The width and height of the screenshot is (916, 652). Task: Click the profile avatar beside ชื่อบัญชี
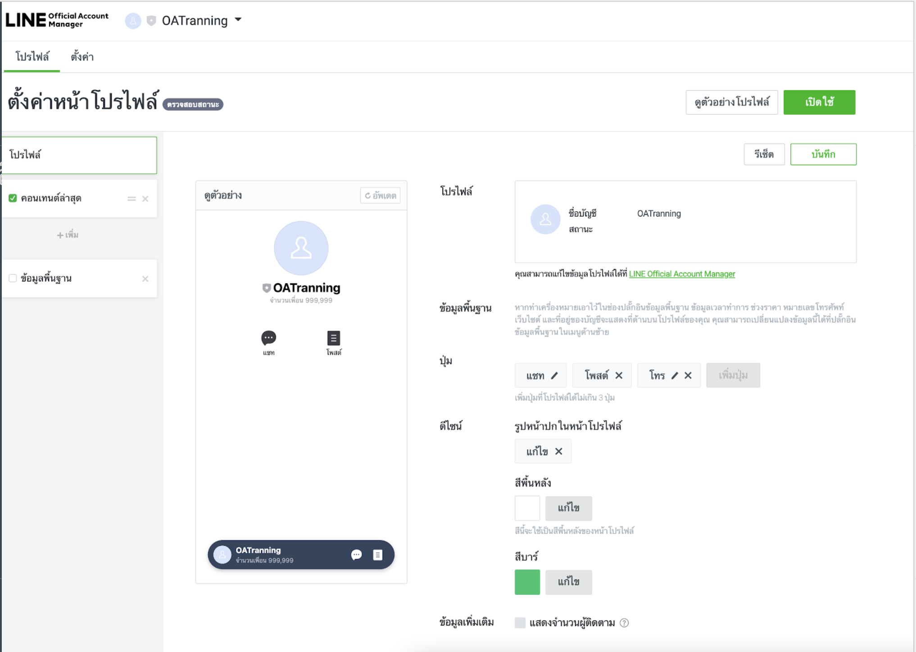click(x=545, y=219)
